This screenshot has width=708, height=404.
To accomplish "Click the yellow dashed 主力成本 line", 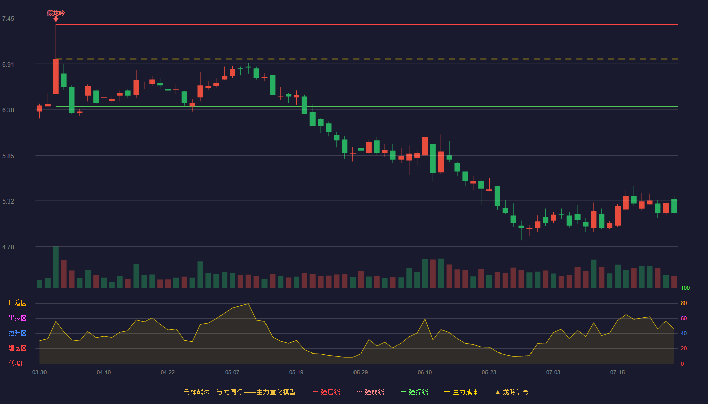I will point(367,59).
